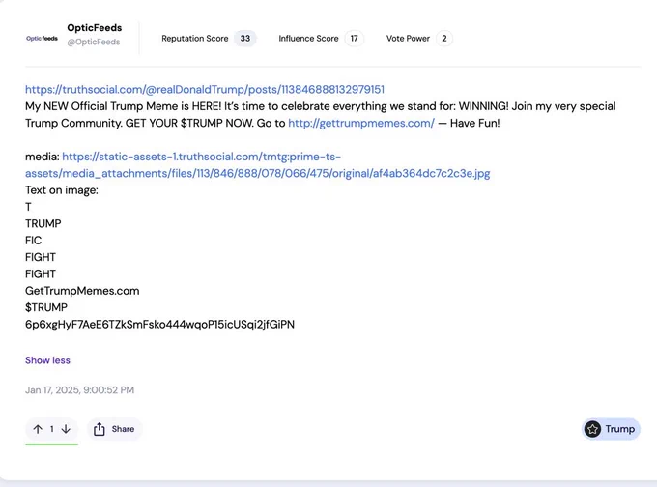This screenshot has height=487, width=657.
Task: Click the 'My NEW Official Trump Meme' sentence
Action: click(x=321, y=114)
